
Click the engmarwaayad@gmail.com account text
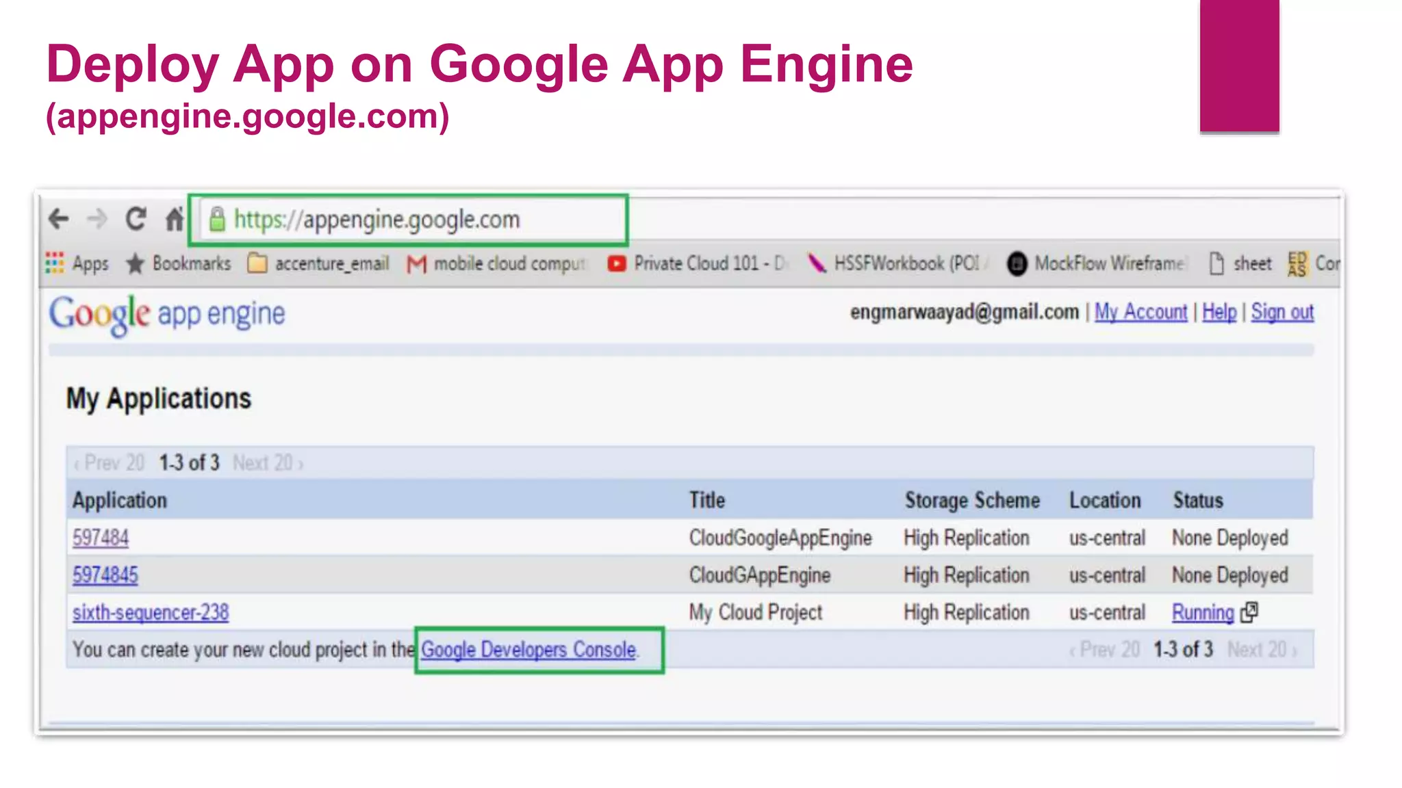point(965,312)
